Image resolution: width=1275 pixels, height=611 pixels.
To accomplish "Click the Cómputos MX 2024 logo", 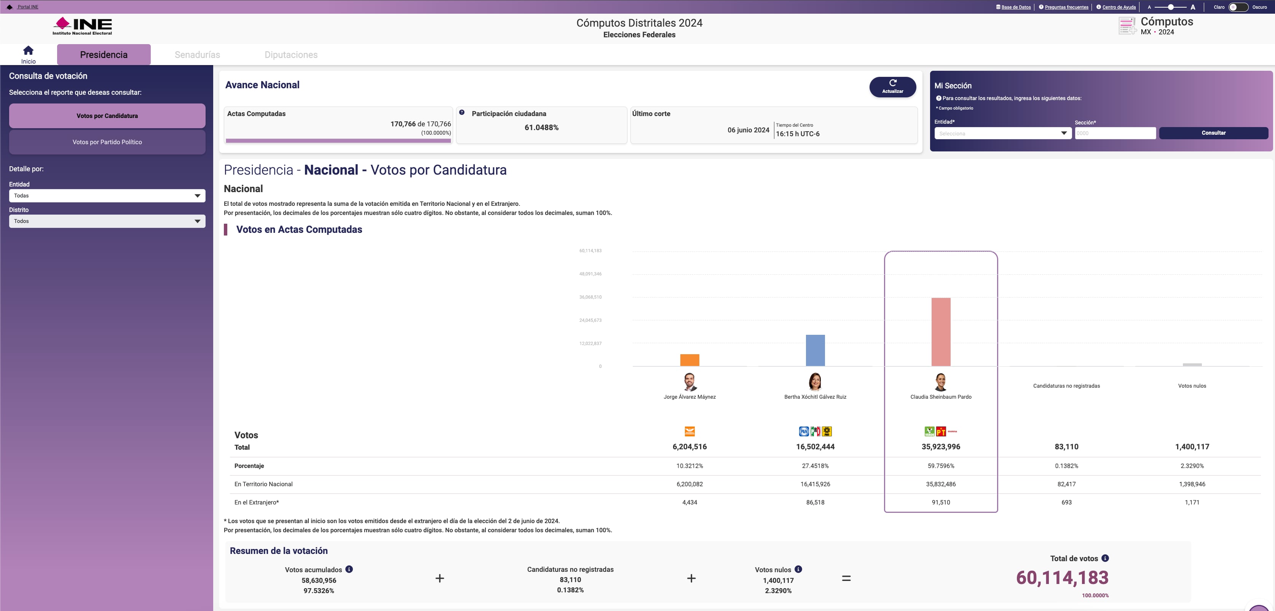I will tap(1156, 26).
